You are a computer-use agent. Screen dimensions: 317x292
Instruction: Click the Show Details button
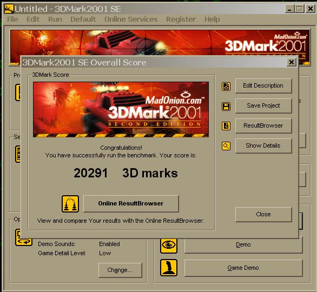click(x=263, y=145)
